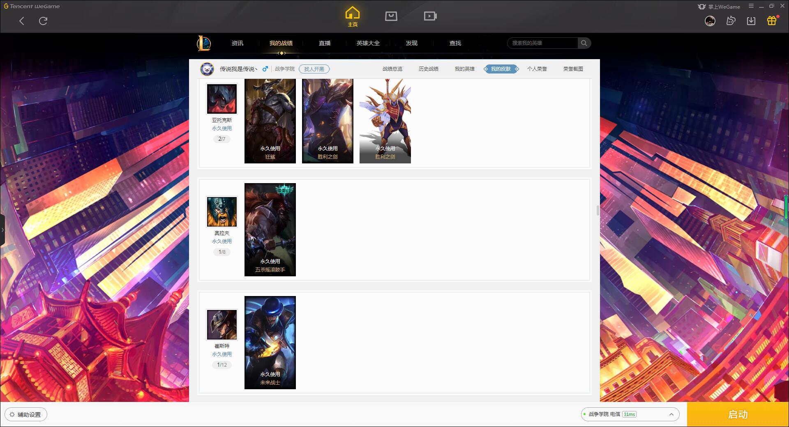This screenshot has height=427, width=789.
Task: Open the 直播 tab
Action: (x=325, y=43)
